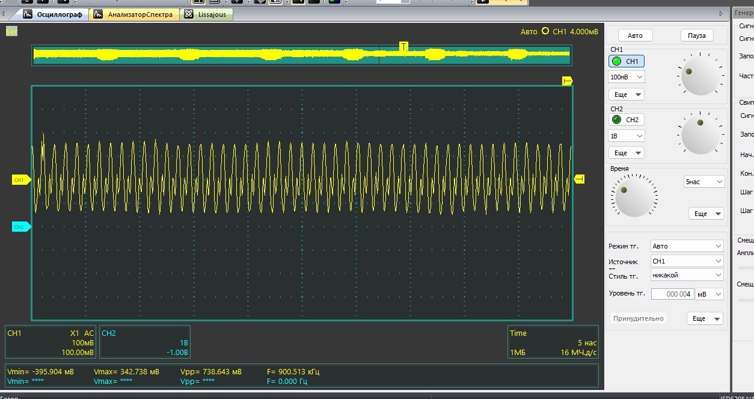
Task: Click the CH1 volts rotary knob
Action: click(700, 76)
